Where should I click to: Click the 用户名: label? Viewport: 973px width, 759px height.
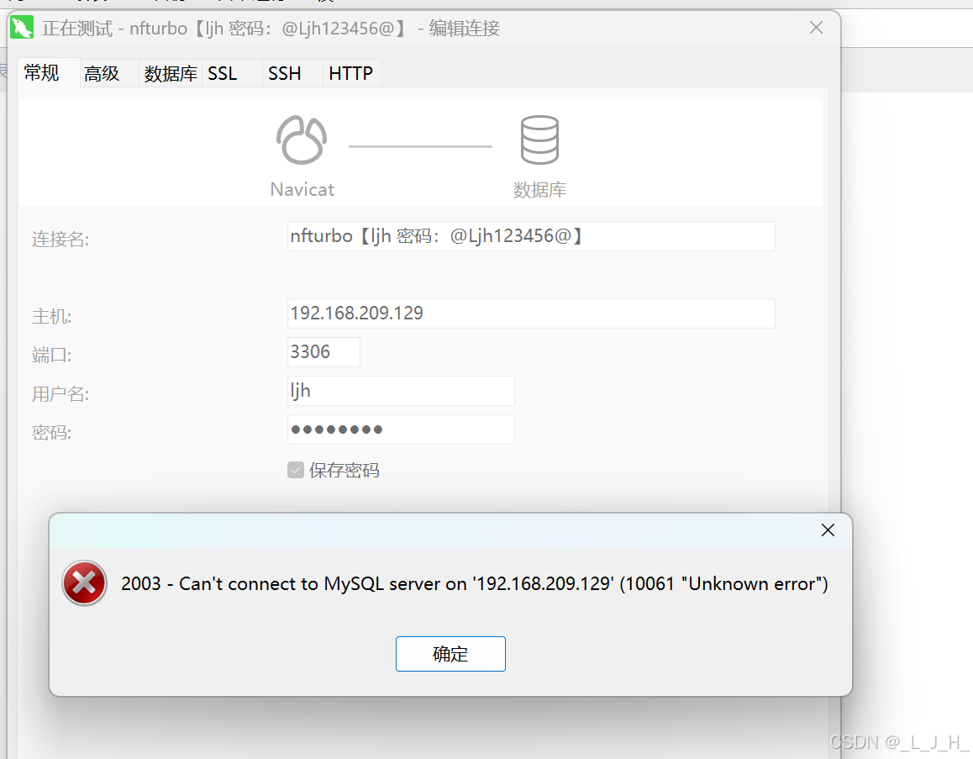point(60,394)
